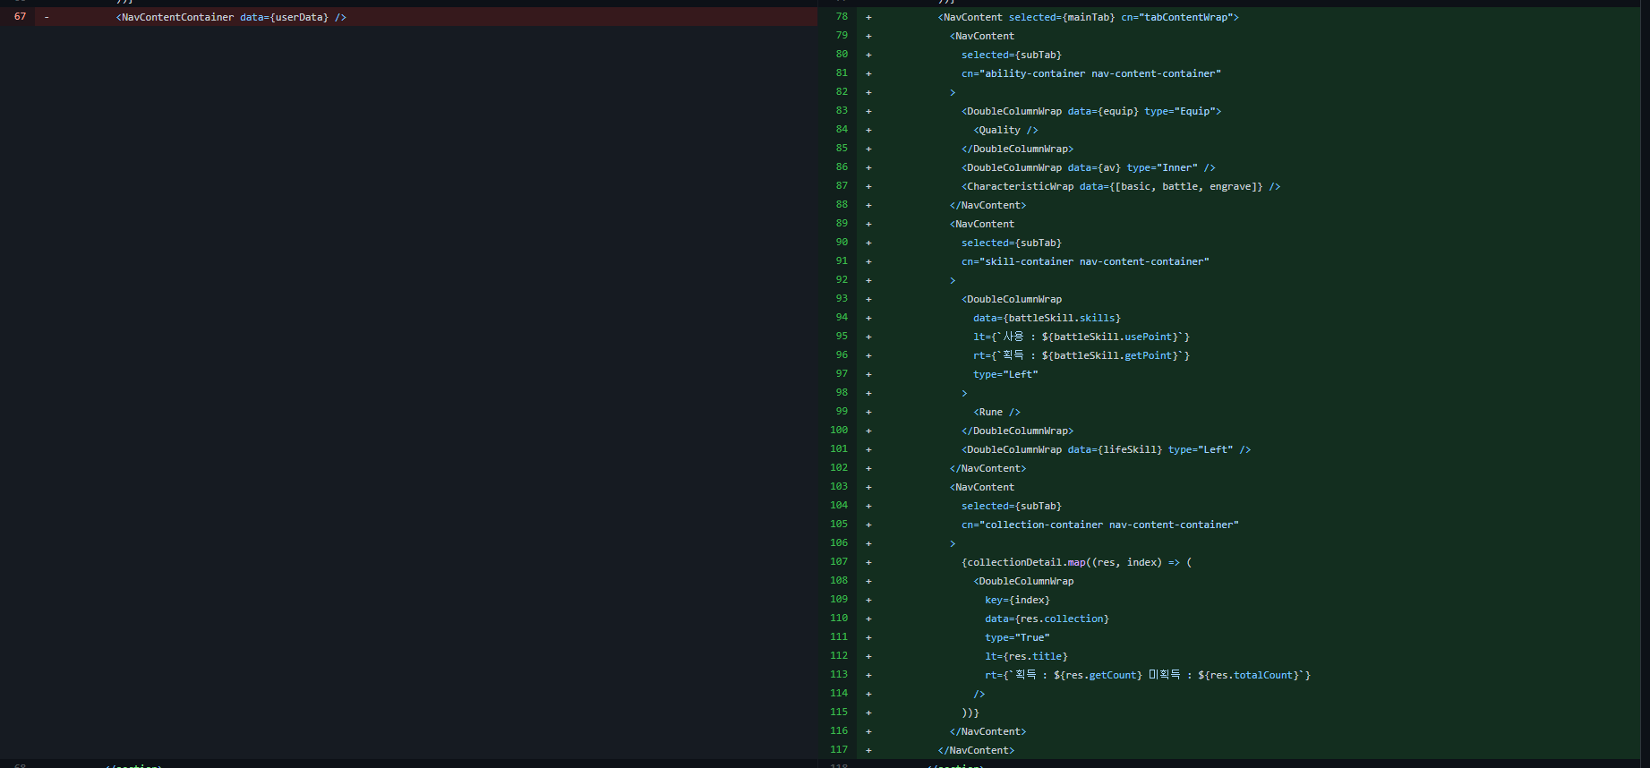Click key={index} line

[1018, 600]
